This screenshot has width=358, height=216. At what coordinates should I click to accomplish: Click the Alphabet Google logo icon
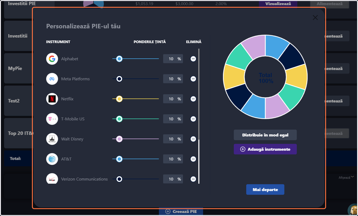pos(52,59)
